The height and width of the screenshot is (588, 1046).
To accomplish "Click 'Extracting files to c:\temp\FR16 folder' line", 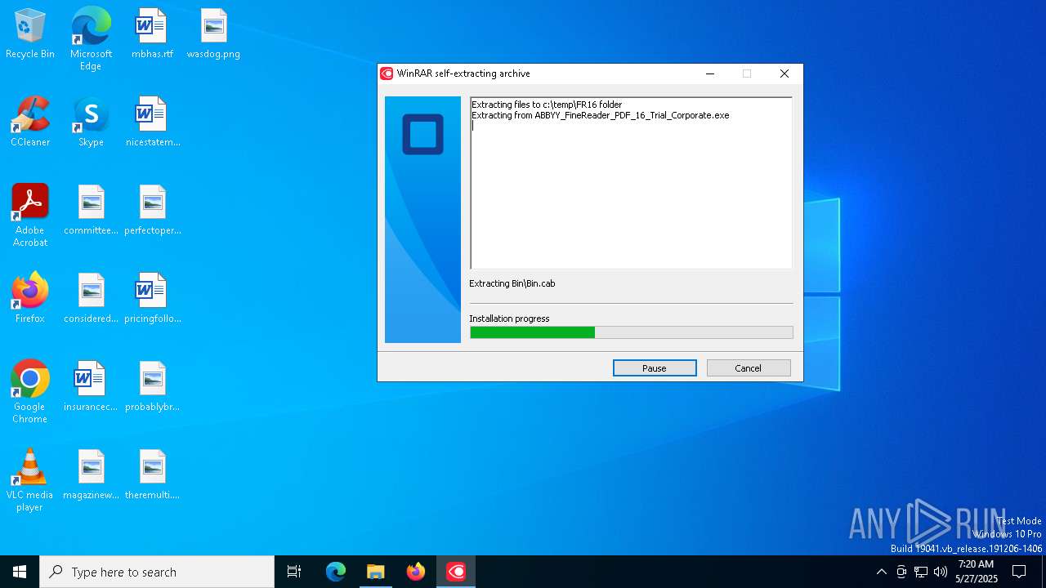I will [547, 105].
